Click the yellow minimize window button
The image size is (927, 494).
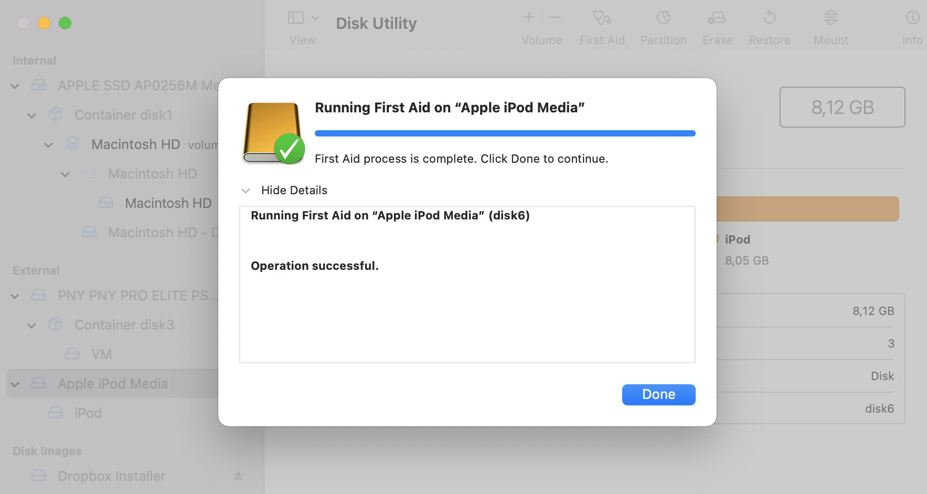[44, 23]
